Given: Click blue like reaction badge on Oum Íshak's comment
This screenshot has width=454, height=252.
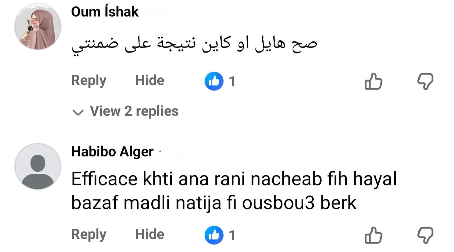Looking at the screenshot, I should [x=214, y=81].
